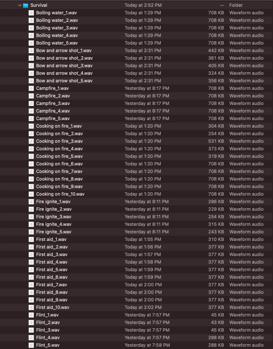Select Cooking on fire_6.wav in list
273x349 pixels.
pos(59,164)
